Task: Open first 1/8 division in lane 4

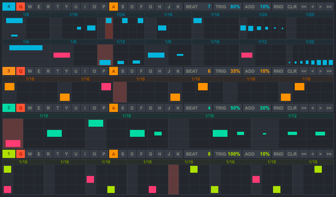Action: pyautogui.click(x=26, y=15)
